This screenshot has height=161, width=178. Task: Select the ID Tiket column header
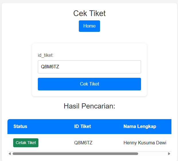[x=83, y=126]
